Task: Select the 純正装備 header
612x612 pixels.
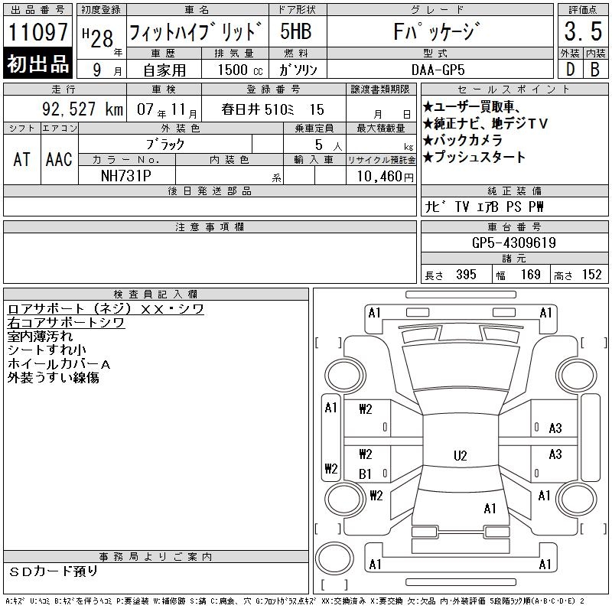Action: click(514, 190)
